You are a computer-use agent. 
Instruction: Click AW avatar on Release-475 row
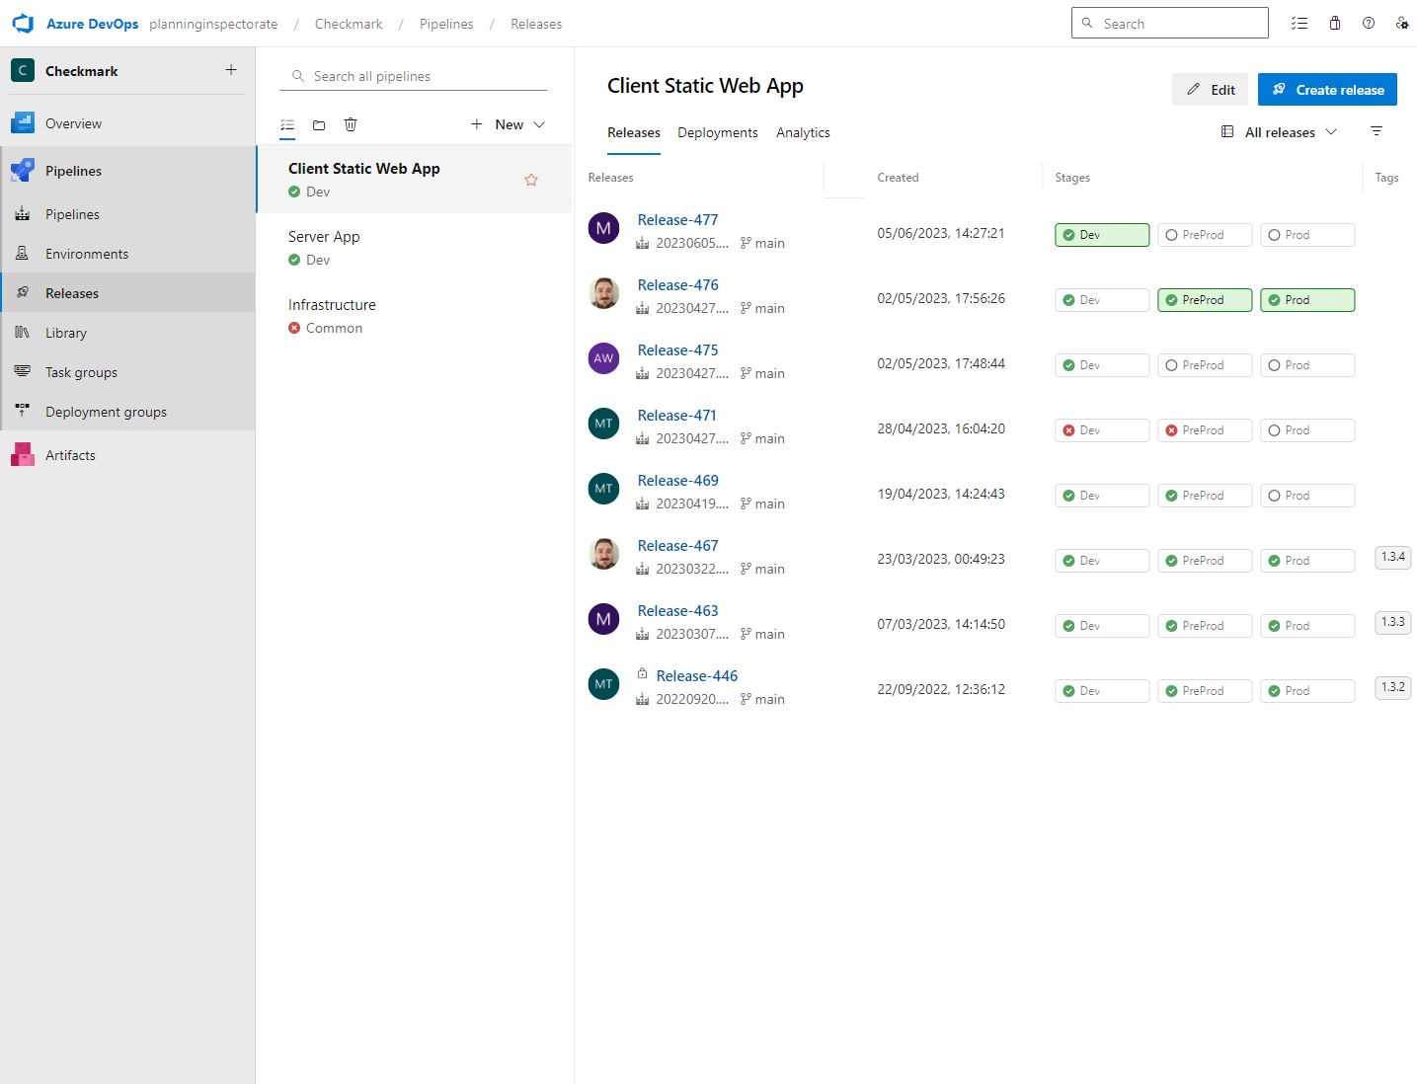[603, 358]
